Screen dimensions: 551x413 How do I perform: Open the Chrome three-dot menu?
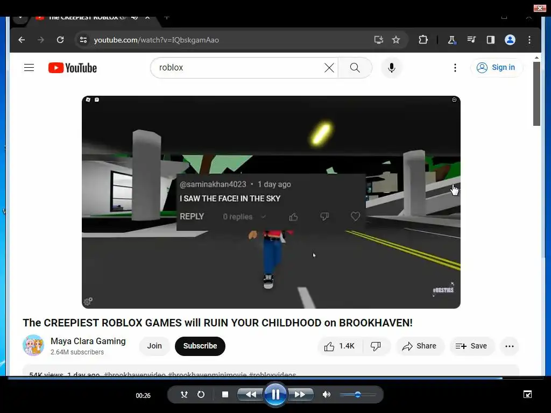529,40
